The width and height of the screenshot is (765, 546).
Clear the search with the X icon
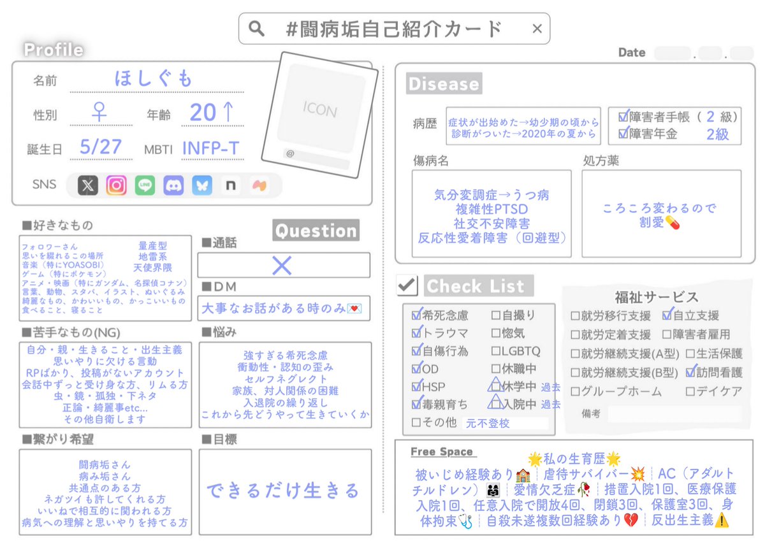537,29
